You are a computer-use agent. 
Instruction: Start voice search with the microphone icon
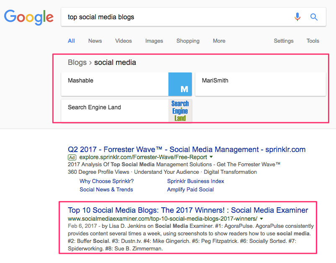(x=297, y=17)
